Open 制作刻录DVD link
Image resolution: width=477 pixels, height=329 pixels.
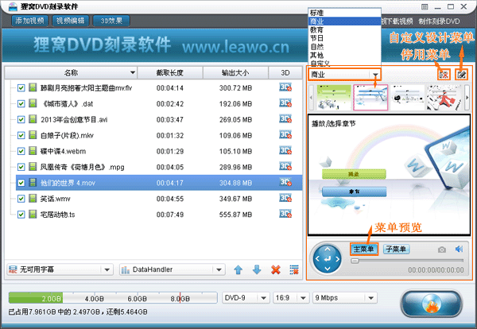(x=439, y=21)
